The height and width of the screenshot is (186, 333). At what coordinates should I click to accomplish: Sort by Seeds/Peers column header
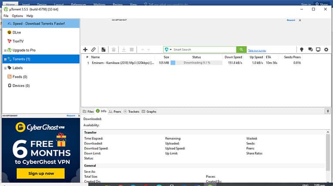pos(292,57)
